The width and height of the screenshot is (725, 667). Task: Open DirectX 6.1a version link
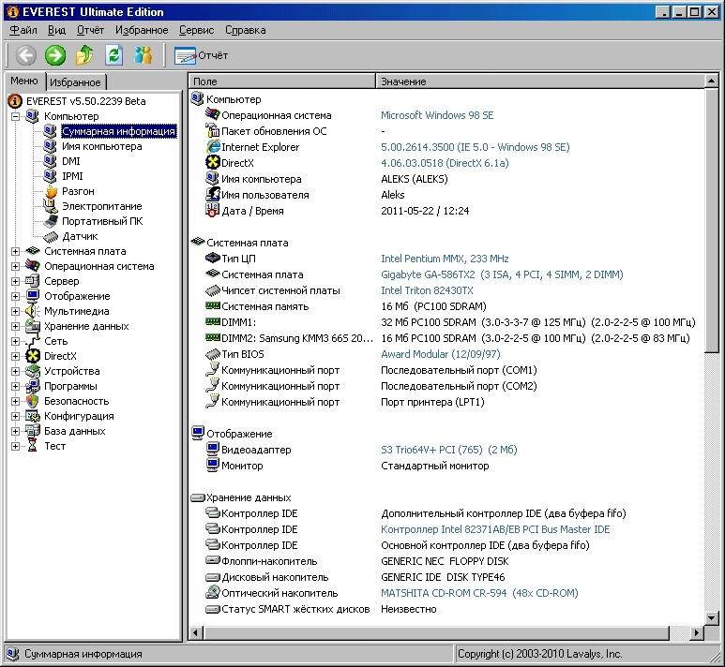(445, 163)
